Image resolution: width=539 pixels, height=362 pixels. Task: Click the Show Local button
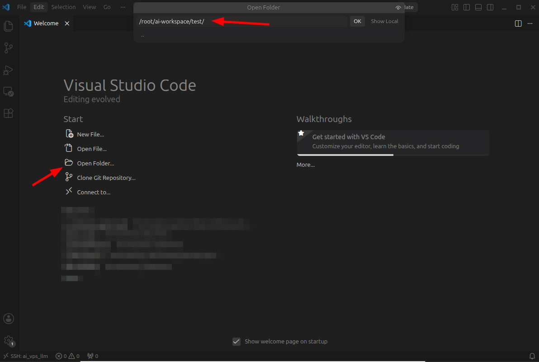[x=384, y=21]
